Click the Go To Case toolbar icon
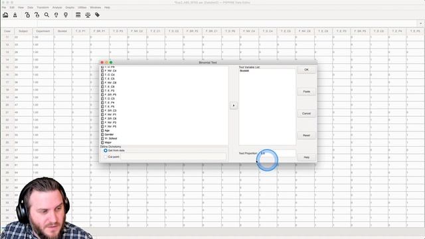The image size is (425, 239). (37, 15)
